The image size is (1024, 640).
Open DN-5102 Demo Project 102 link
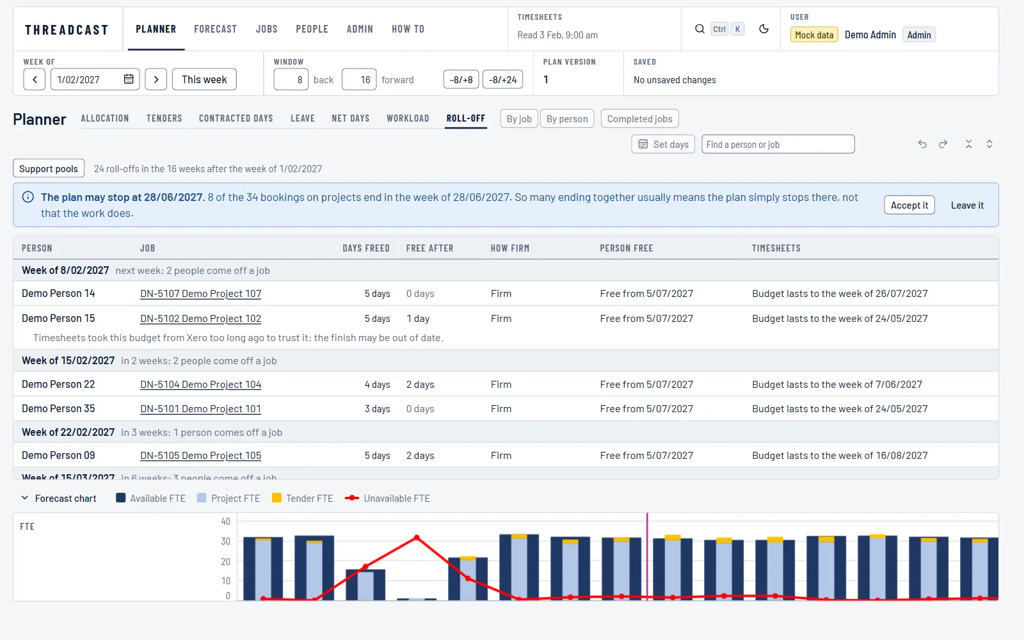(x=201, y=318)
